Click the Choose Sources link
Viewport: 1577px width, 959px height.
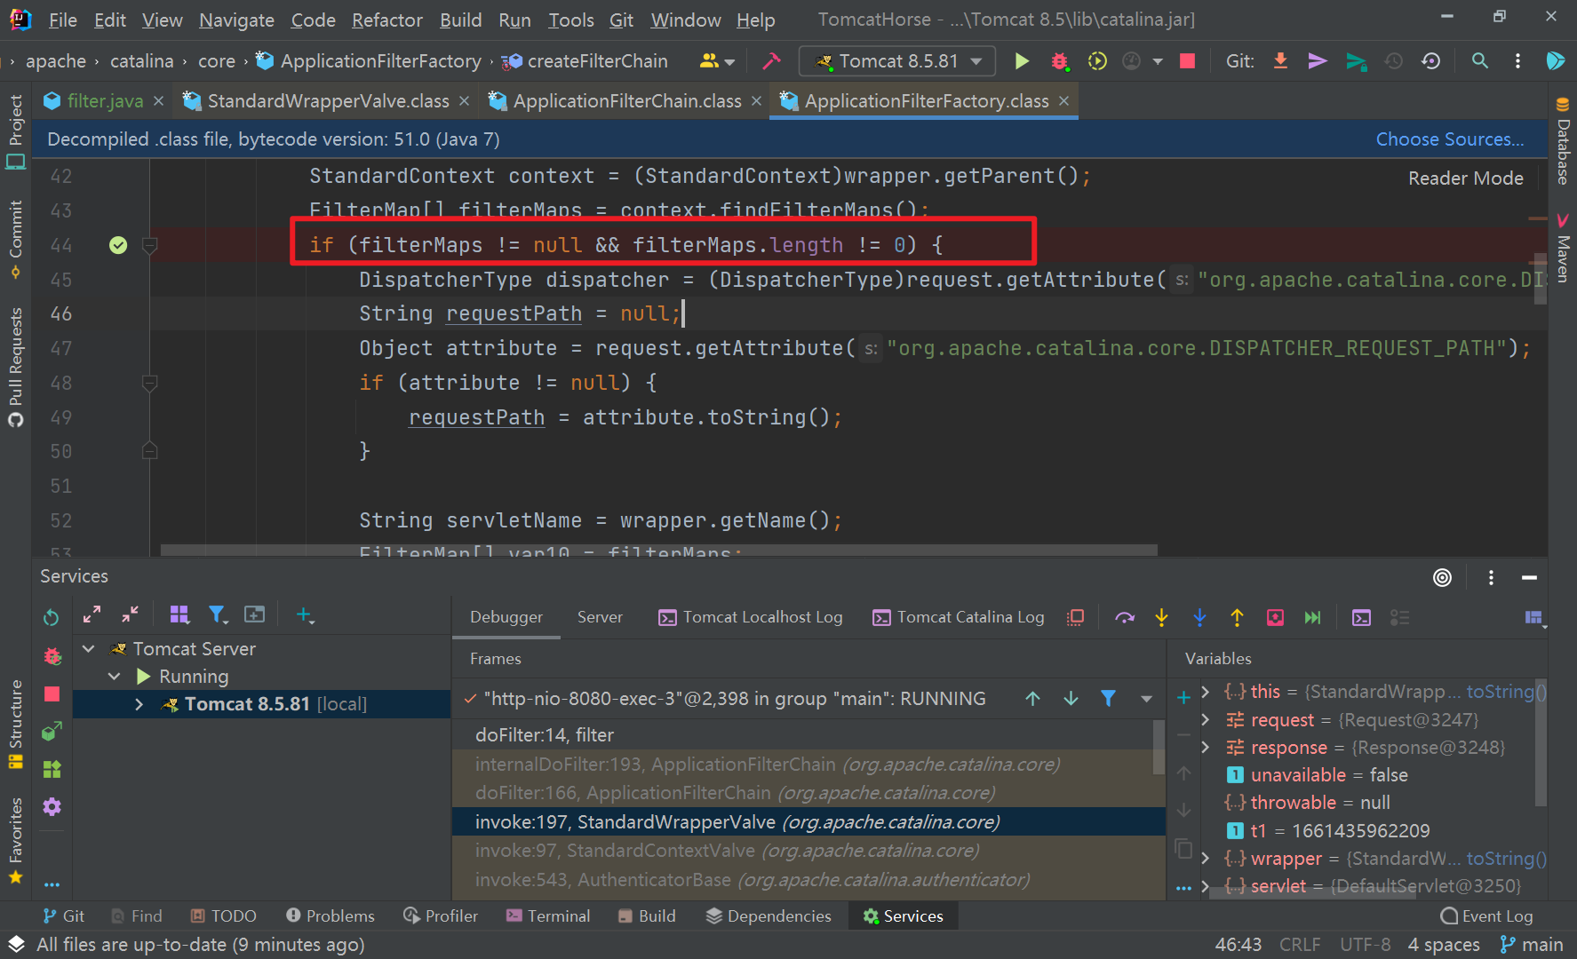tap(1449, 139)
